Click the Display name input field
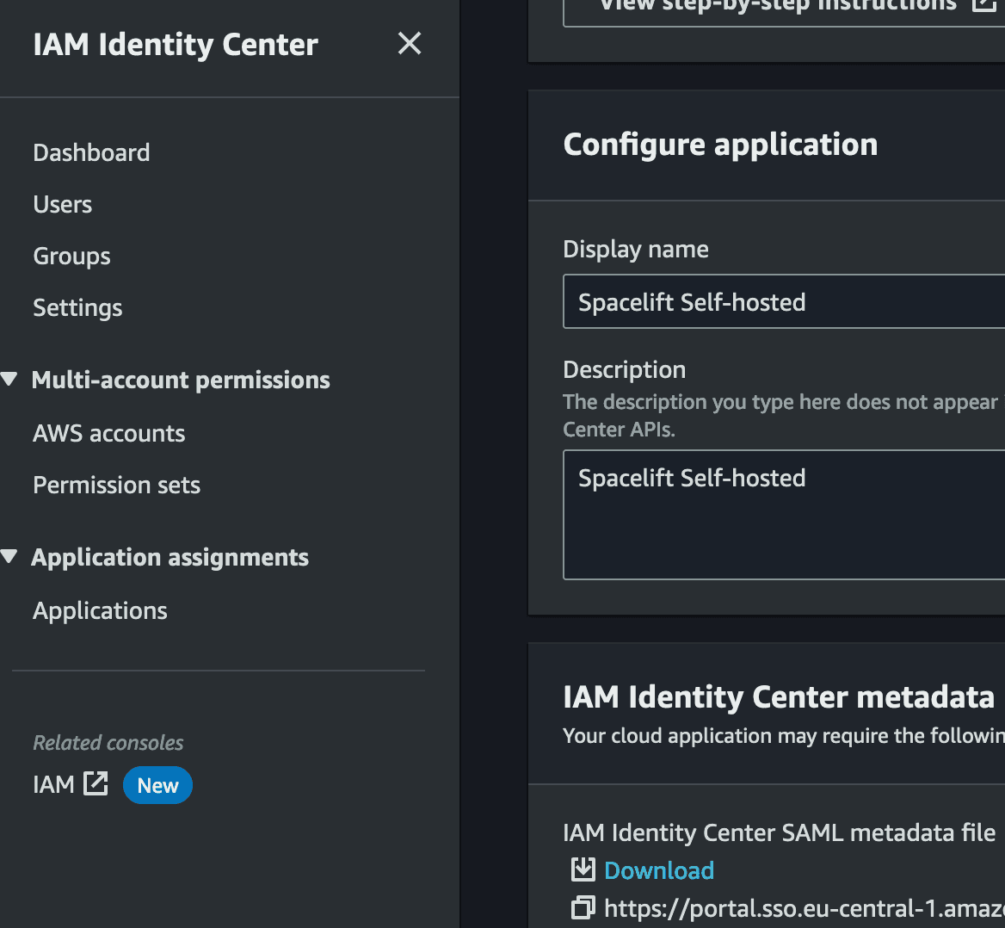The height and width of the screenshot is (928, 1005). click(784, 301)
